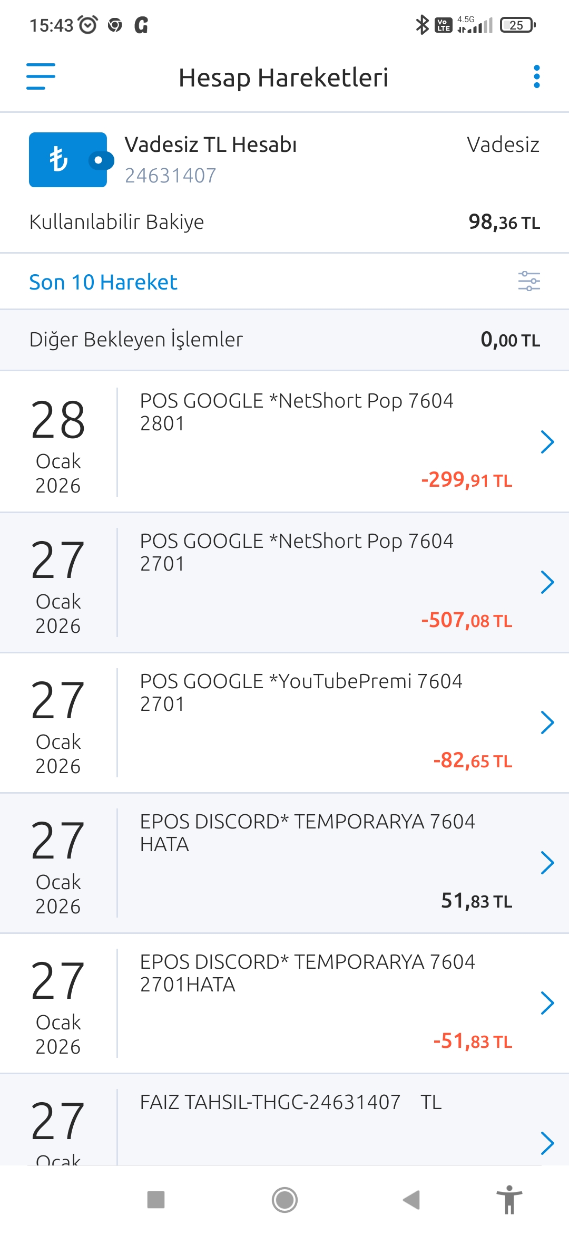
Task: Expand the -507,08 TL NetShort transaction chevron
Action: tap(547, 582)
